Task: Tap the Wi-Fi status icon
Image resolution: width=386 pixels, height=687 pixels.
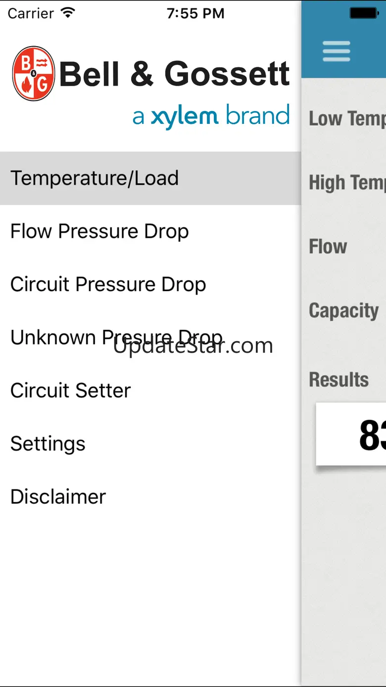Action: pyautogui.click(x=67, y=13)
